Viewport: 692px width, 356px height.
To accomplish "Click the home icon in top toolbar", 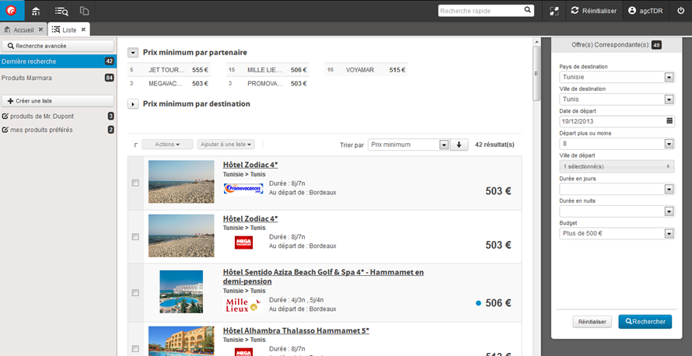I will pyautogui.click(x=36, y=11).
